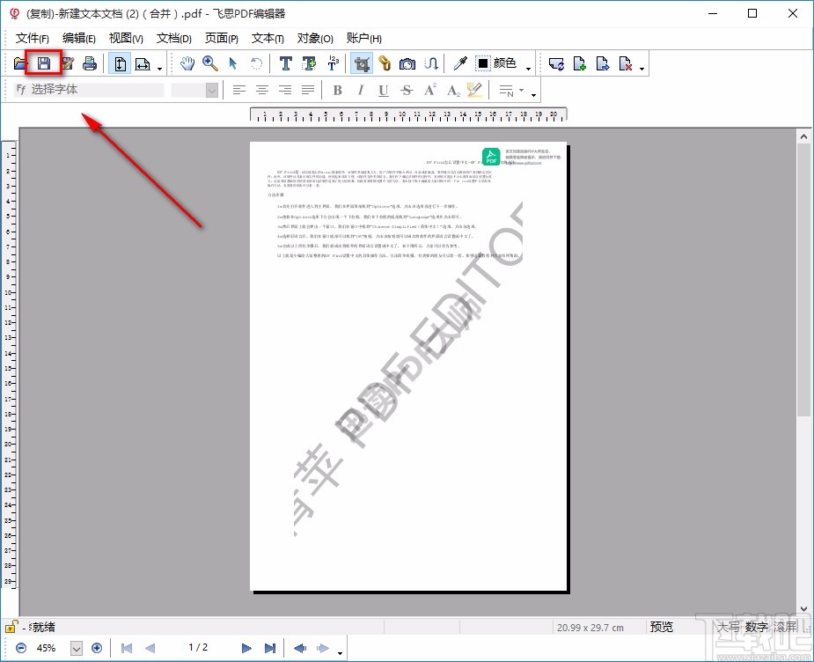Select the Text tool (T icon)
The width and height of the screenshot is (814, 662).
(286, 63)
